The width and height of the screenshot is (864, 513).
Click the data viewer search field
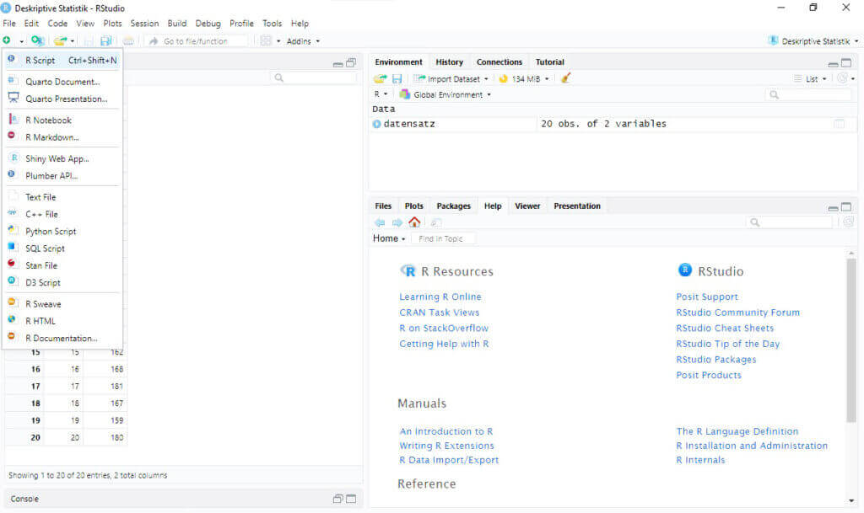(314, 78)
